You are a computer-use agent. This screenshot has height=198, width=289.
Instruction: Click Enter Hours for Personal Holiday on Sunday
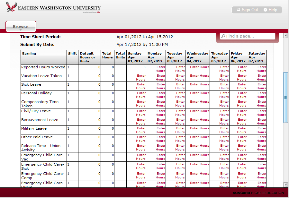point(141,95)
